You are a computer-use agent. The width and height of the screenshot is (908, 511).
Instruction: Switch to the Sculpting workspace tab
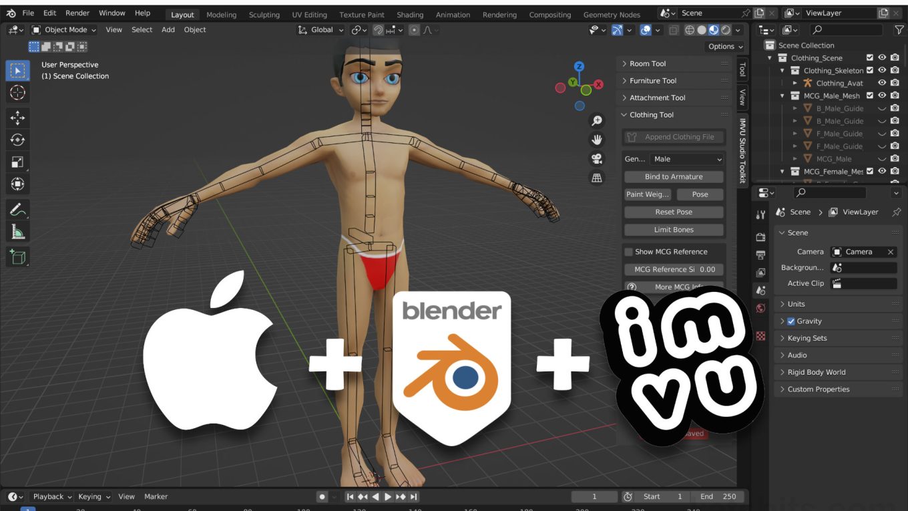(x=264, y=15)
